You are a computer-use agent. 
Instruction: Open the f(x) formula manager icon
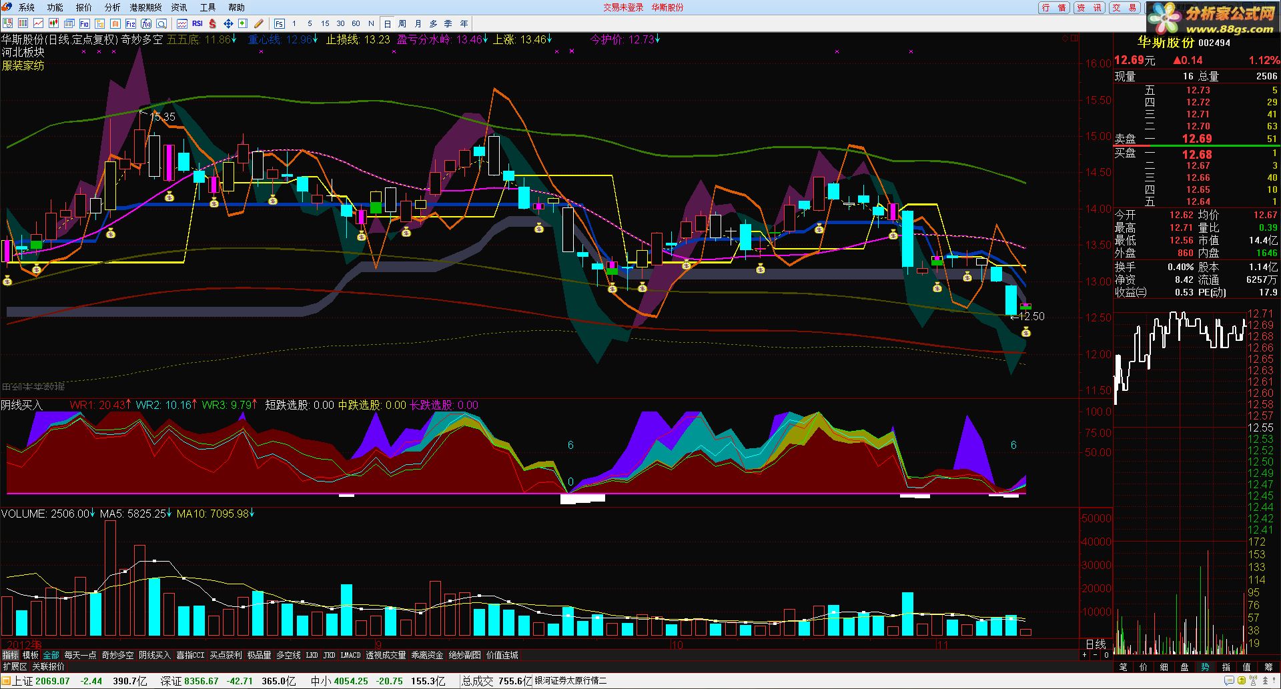point(145,23)
